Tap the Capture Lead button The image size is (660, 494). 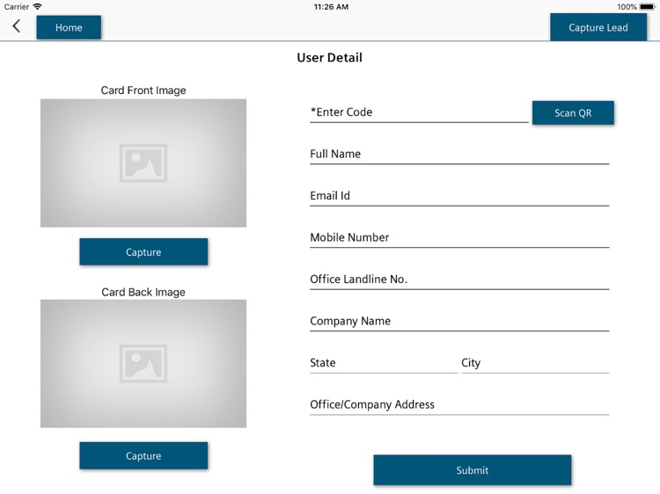[598, 27]
